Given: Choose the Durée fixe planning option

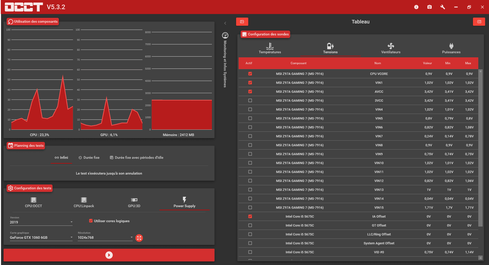Looking at the screenshot, I should [x=89, y=157].
